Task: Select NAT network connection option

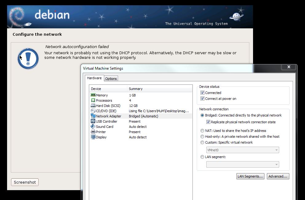Action: point(202,131)
